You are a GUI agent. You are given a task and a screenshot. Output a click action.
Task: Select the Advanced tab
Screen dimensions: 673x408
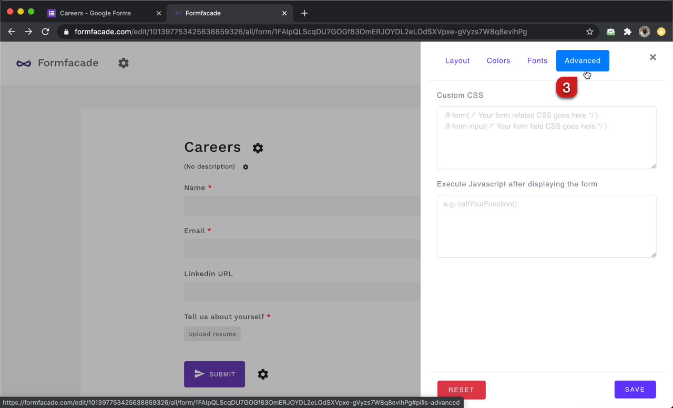click(x=582, y=61)
